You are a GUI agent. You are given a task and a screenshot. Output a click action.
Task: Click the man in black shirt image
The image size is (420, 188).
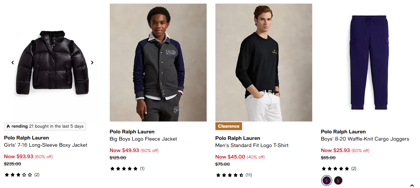[x=264, y=63]
